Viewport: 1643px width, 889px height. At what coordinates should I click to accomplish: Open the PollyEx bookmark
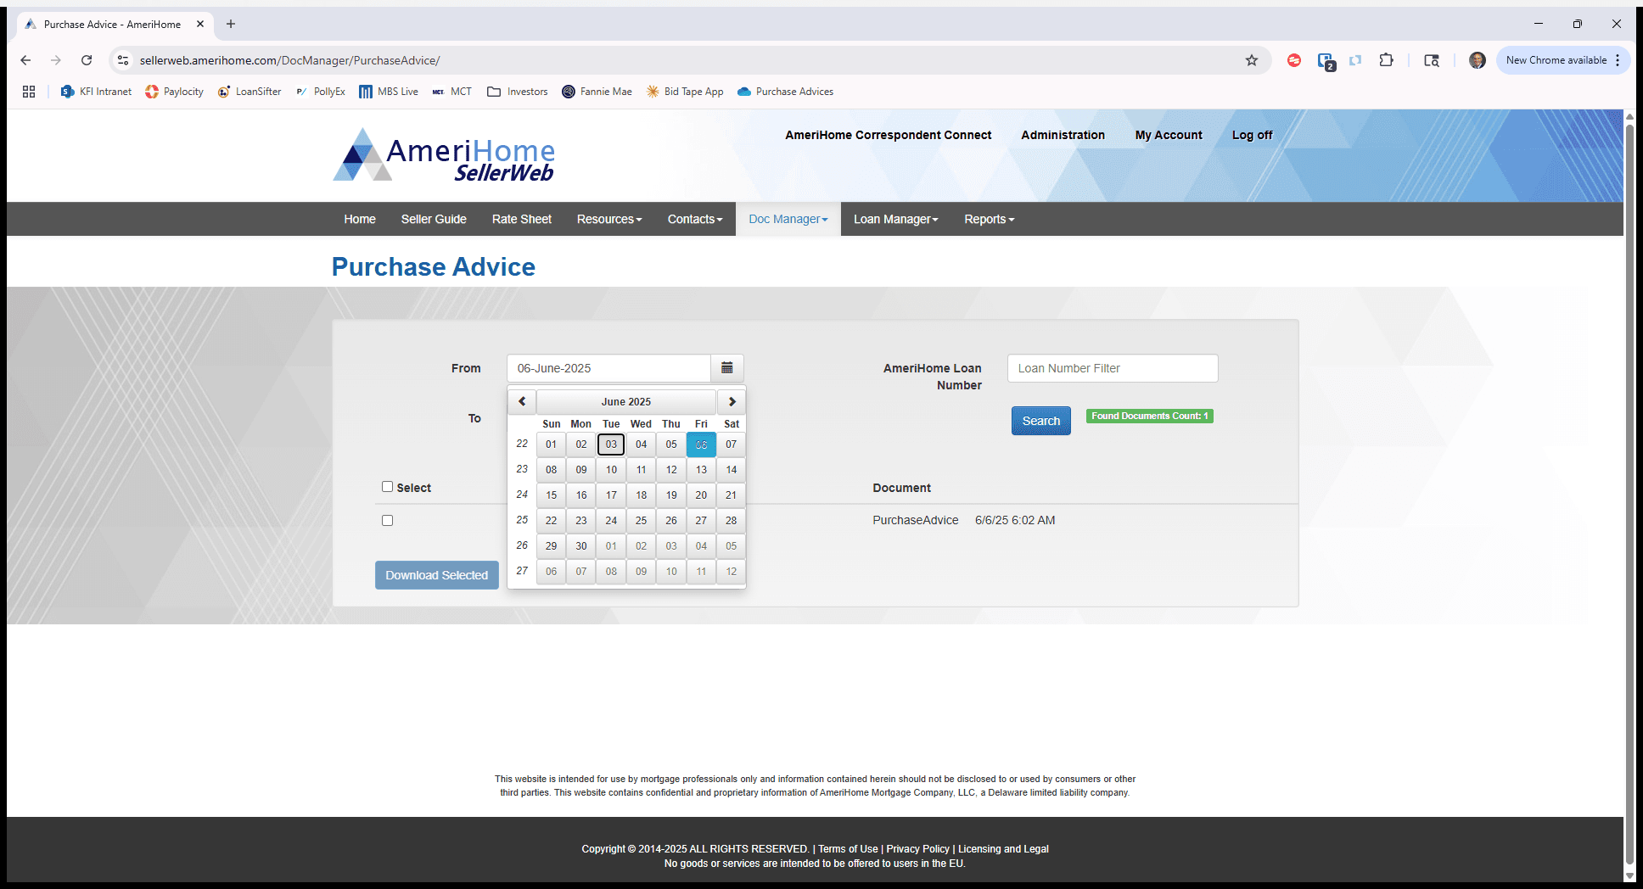pyautogui.click(x=320, y=92)
